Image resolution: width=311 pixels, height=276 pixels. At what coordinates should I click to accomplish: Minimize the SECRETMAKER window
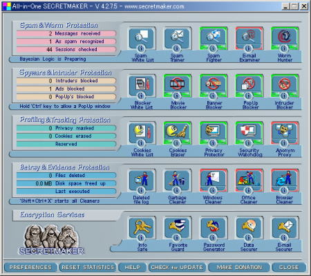(285, 6)
